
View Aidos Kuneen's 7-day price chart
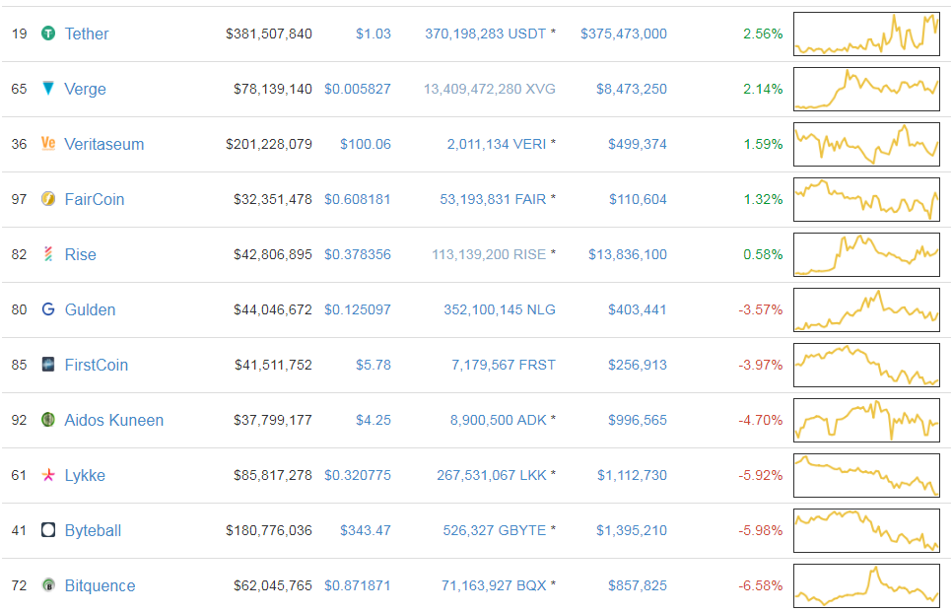[866, 420]
